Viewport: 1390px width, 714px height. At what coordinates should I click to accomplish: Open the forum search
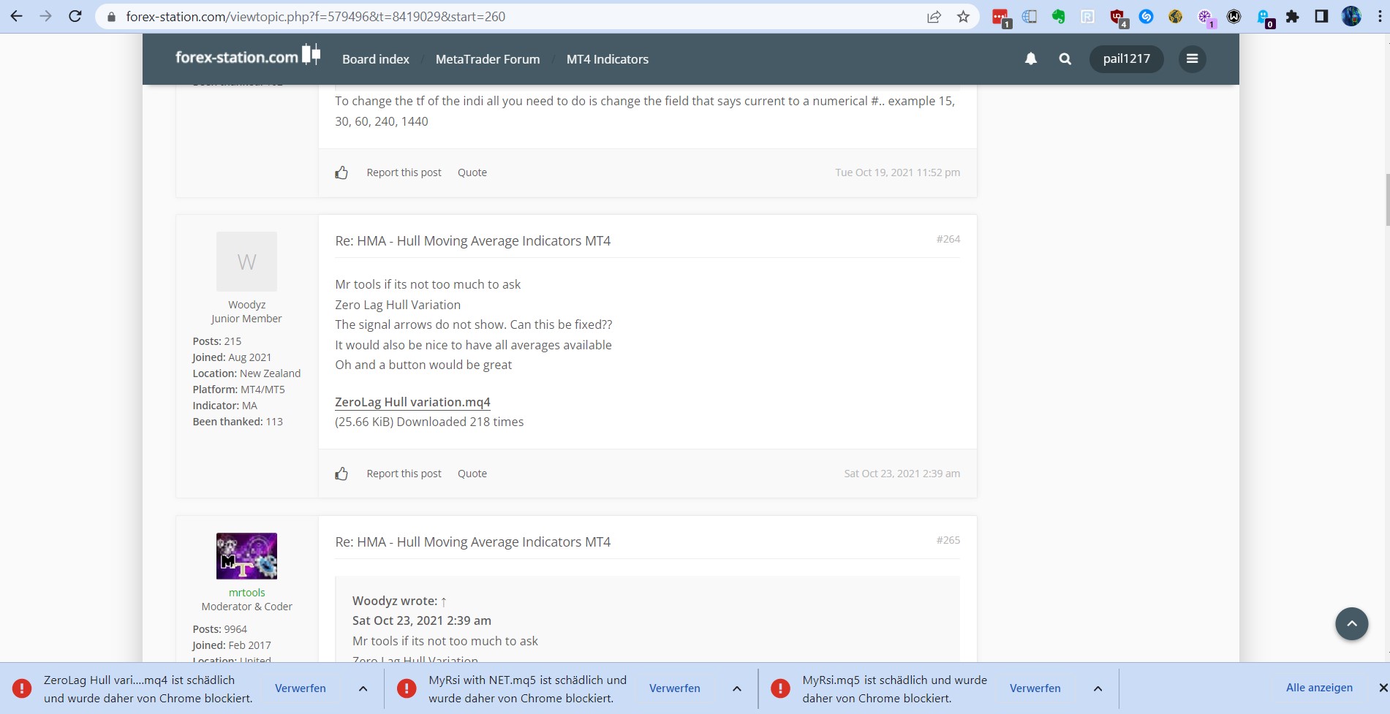[x=1065, y=58]
